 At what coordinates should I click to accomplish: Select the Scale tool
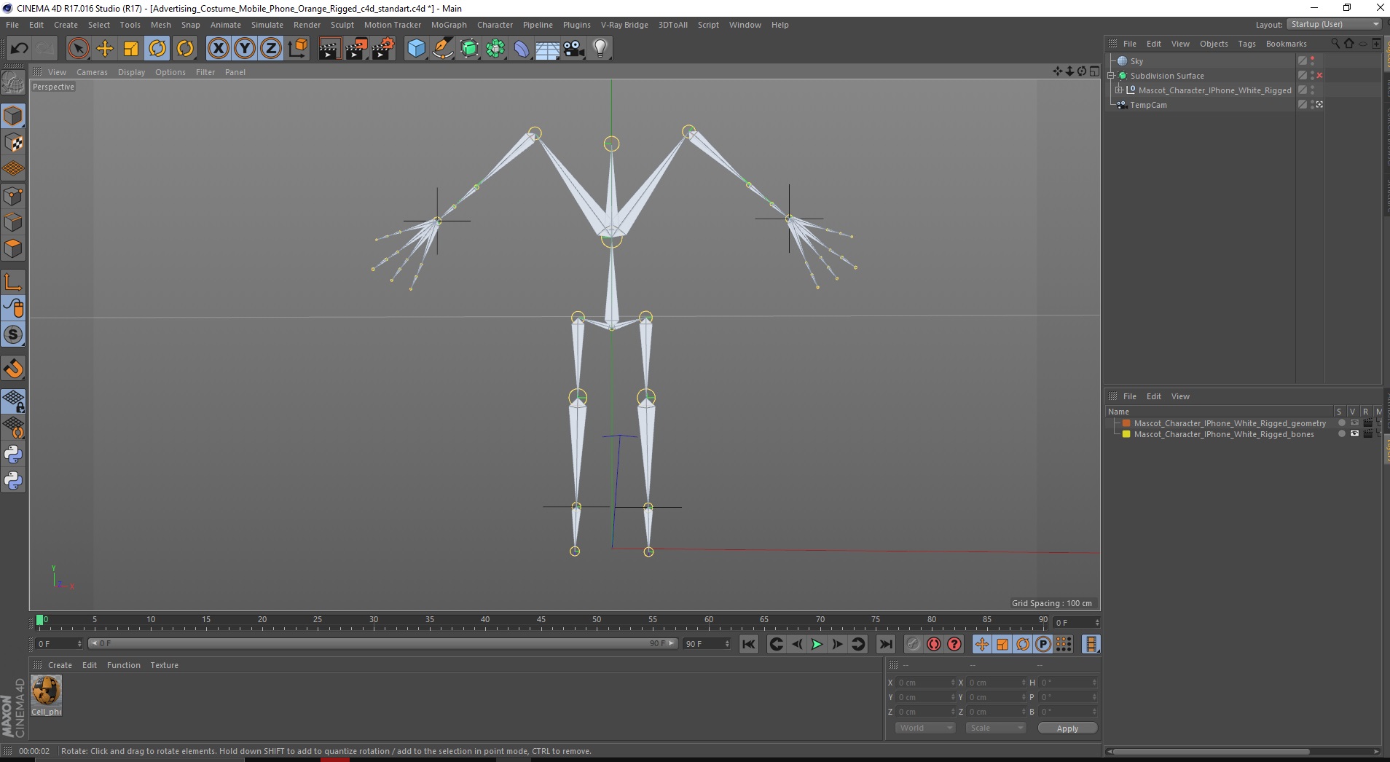click(131, 49)
